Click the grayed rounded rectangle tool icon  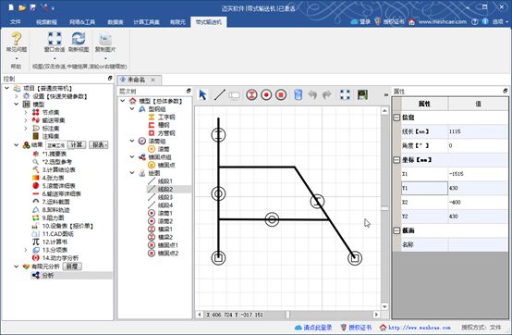coord(234,95)
